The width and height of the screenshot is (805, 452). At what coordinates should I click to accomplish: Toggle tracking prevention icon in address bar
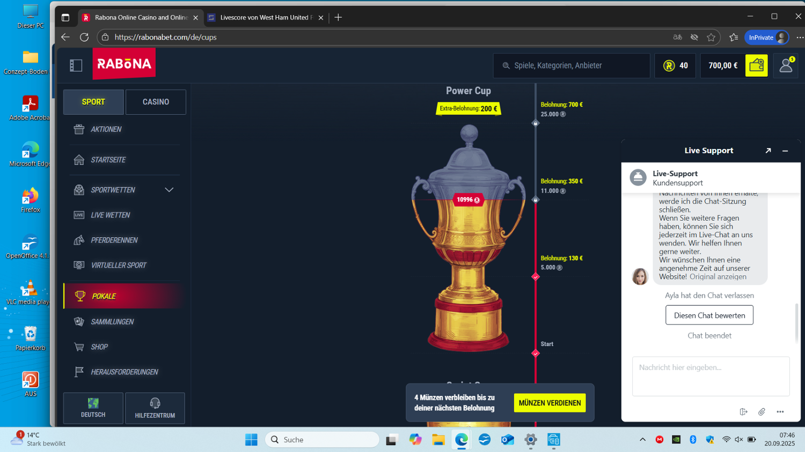694,37
